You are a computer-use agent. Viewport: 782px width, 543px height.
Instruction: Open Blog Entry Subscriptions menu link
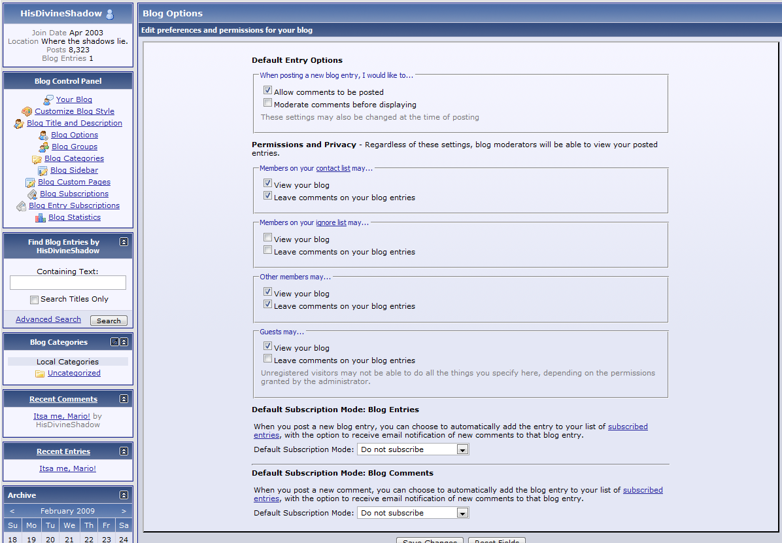(x=74, y=205)
